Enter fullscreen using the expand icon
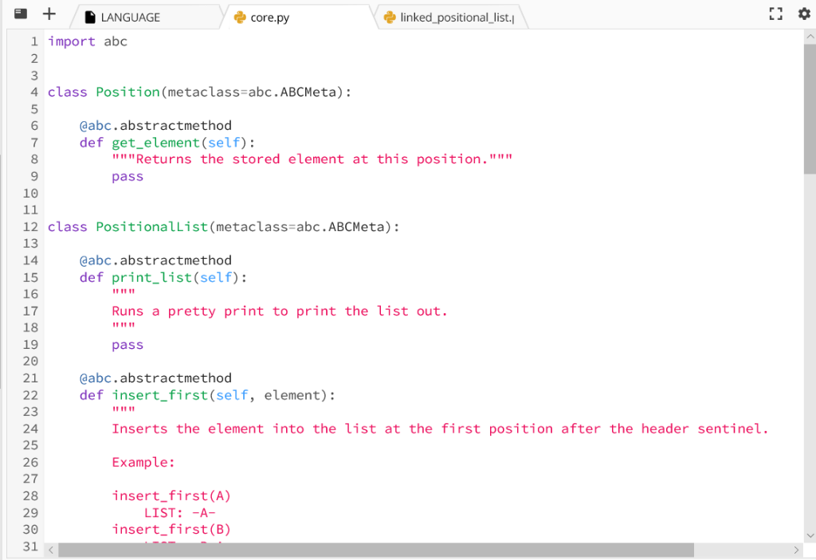 (775, 14)
